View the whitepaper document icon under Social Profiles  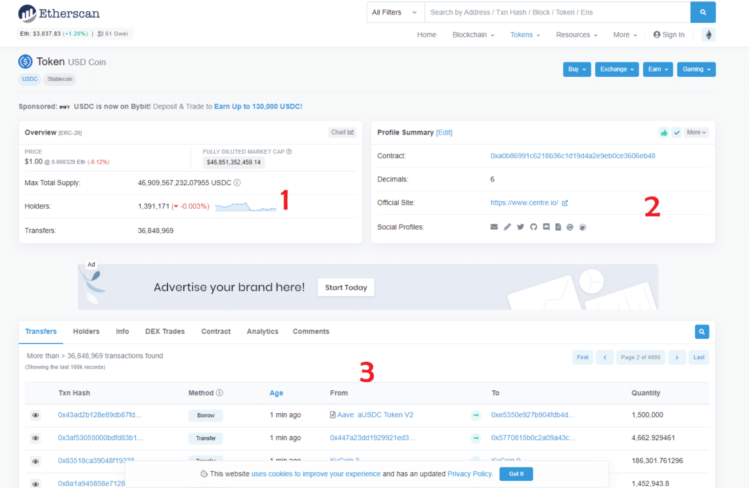(x=558, y=227)
